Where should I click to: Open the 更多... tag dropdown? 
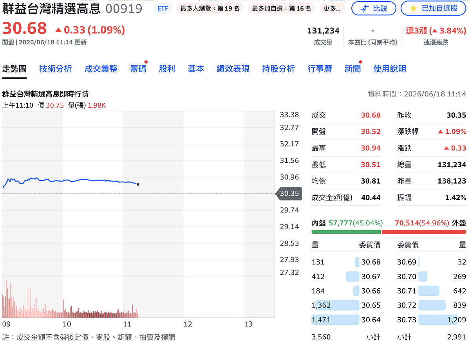pos(332,8)
